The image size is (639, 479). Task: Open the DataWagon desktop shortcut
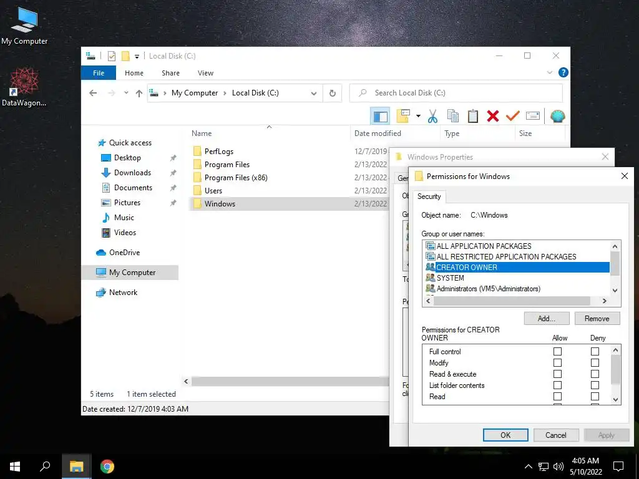[x=24, y=87]
